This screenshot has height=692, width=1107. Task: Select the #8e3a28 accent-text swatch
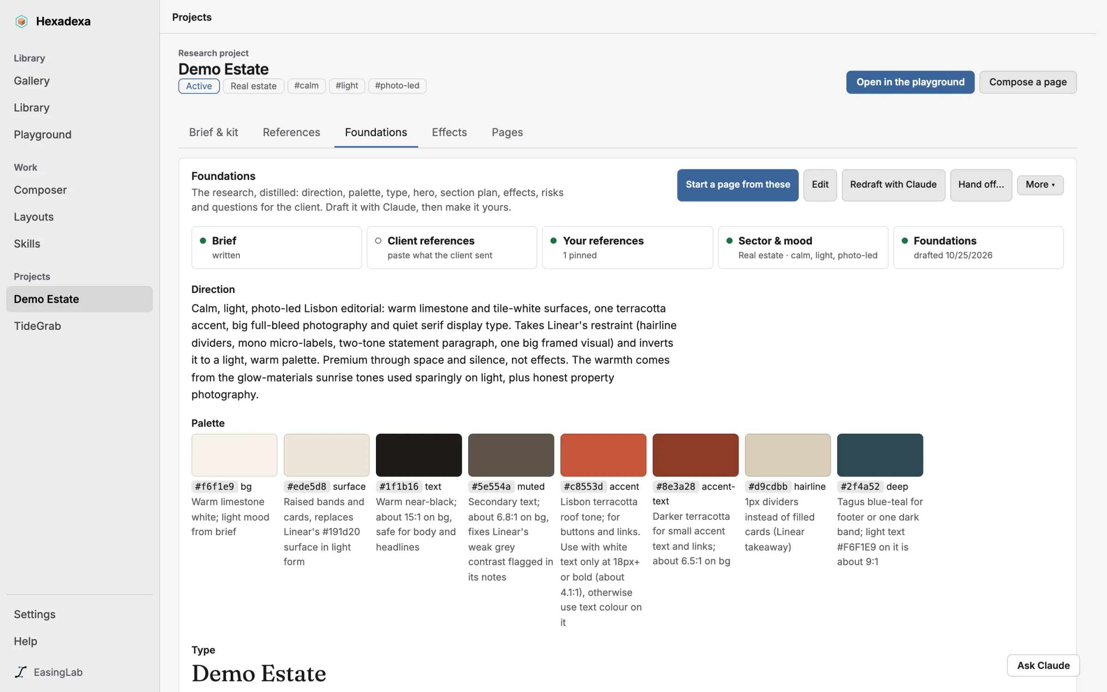696,455
